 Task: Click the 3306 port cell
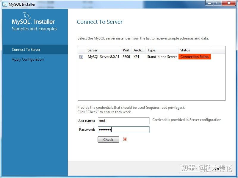coord(126,57)
